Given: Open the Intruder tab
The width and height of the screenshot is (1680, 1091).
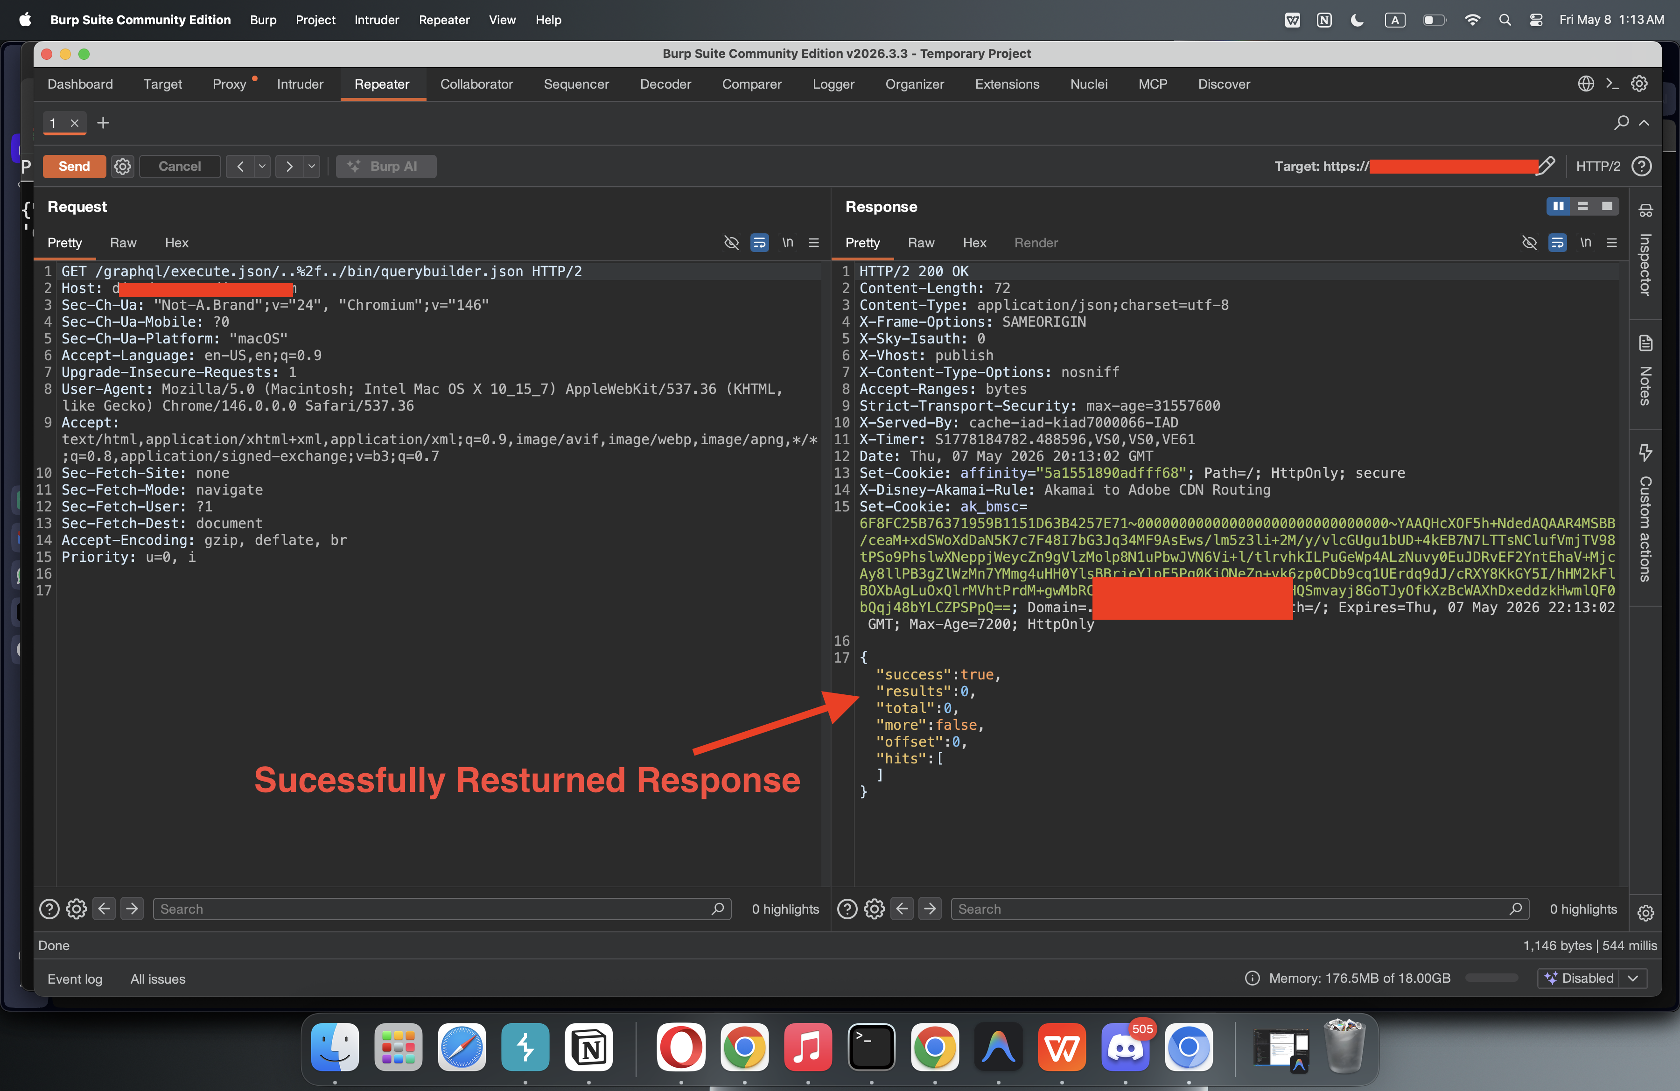Looking at the screenshot, I should (x=300, y=84).
